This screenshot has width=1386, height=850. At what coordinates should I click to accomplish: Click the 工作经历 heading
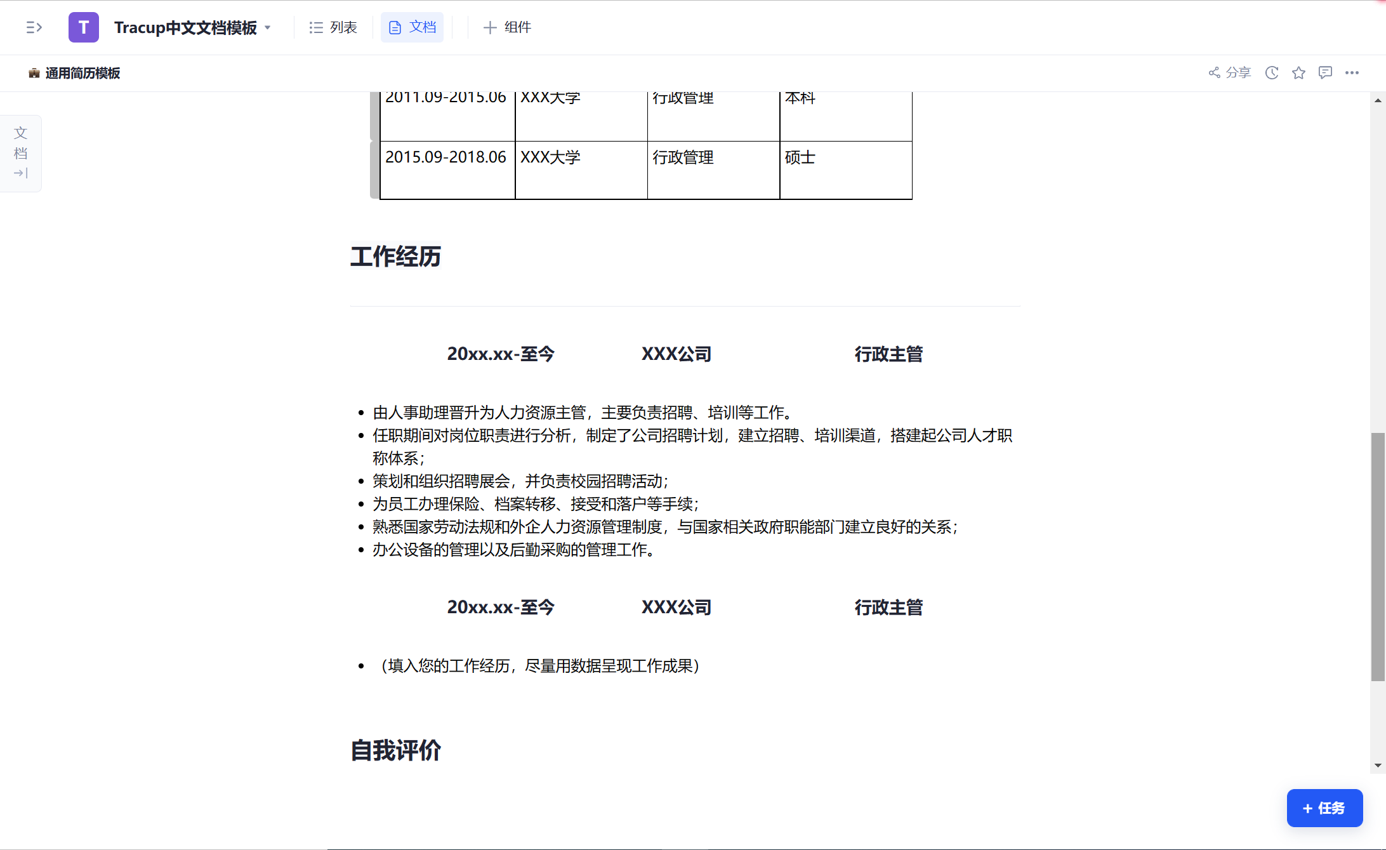(395, 256)
